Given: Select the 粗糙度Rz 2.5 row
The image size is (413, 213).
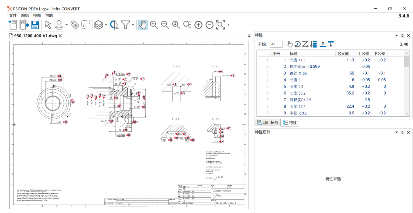Looking at the screenshot, I should [300, 100].
